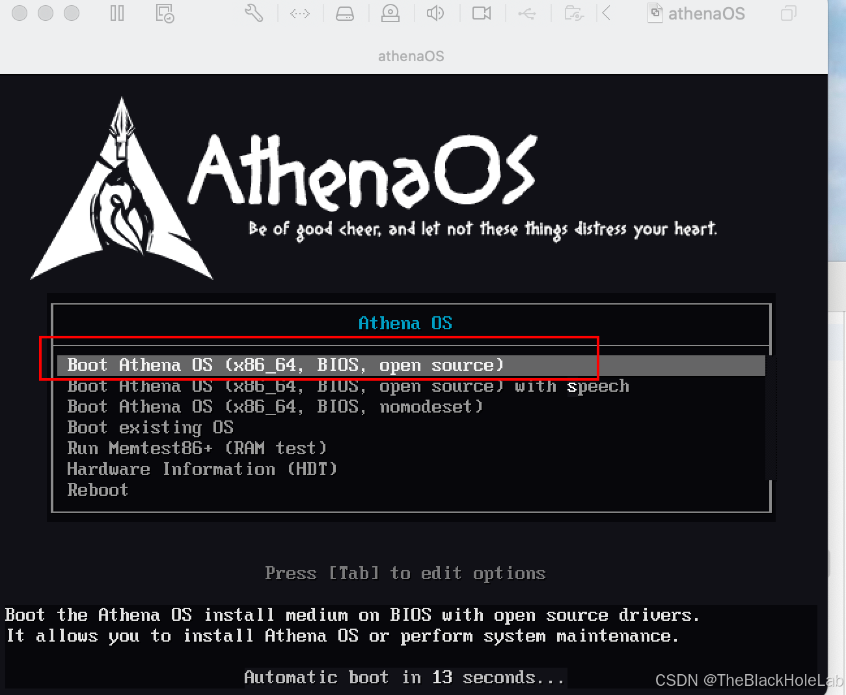This screenshot has width=846, height=695.
Task: Open hard disk device icon
Action: click(345, 13)
